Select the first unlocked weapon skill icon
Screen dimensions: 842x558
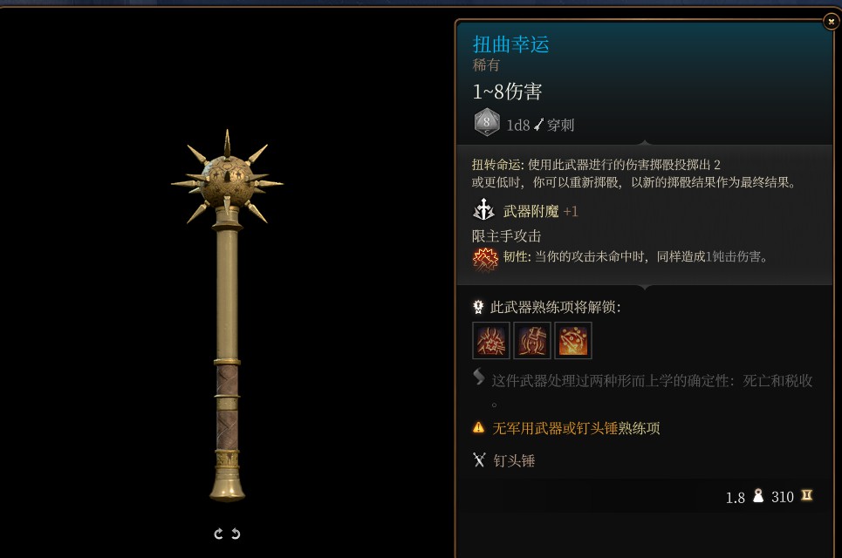(491, 340)
